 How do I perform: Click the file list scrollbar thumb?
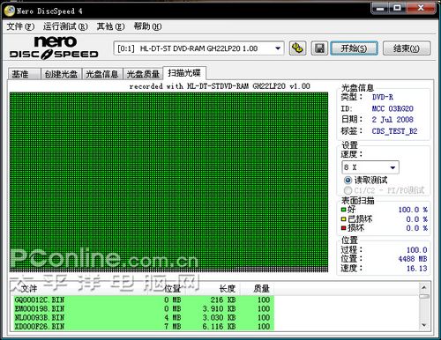[x=424, y=296]
